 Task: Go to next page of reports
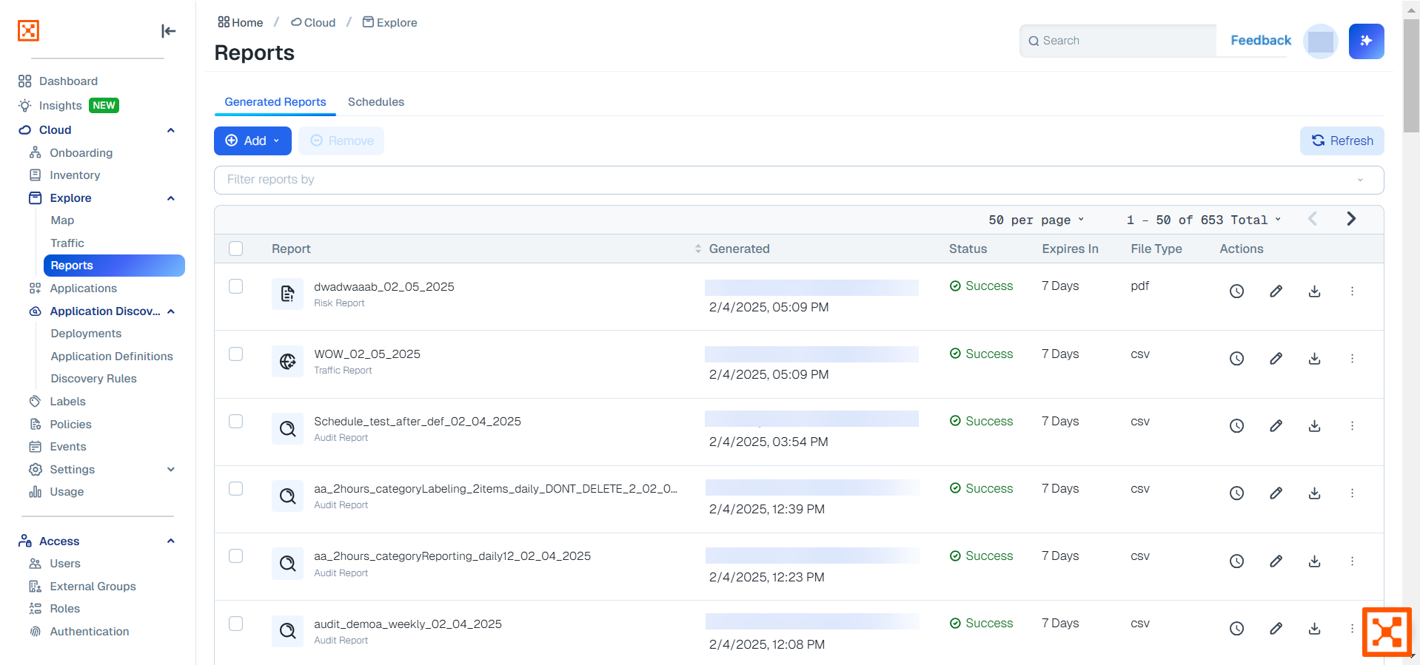1351,219
